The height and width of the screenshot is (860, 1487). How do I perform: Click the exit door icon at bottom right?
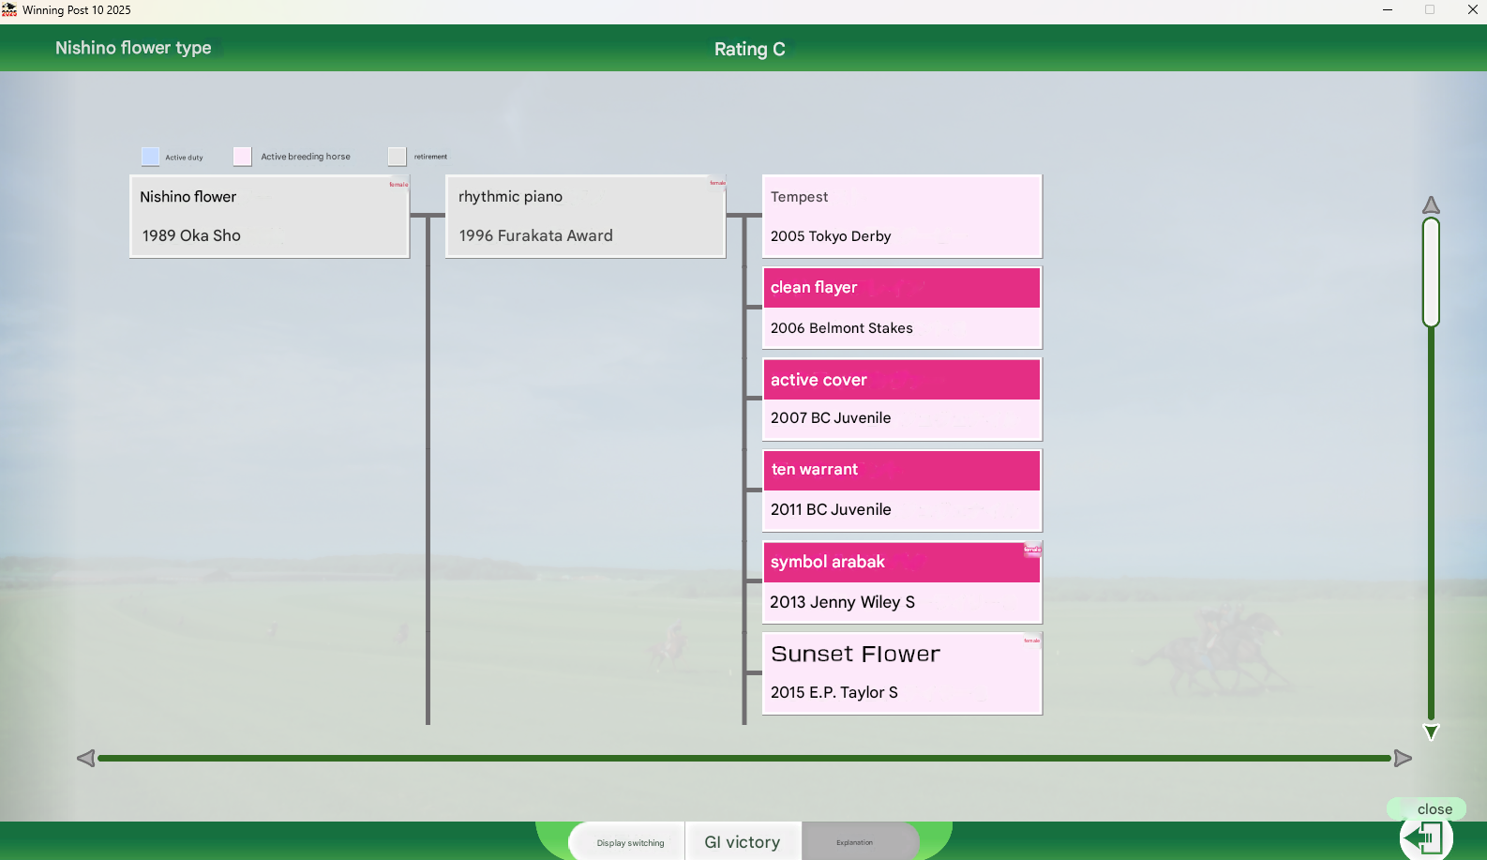(x=1425, y=837)
